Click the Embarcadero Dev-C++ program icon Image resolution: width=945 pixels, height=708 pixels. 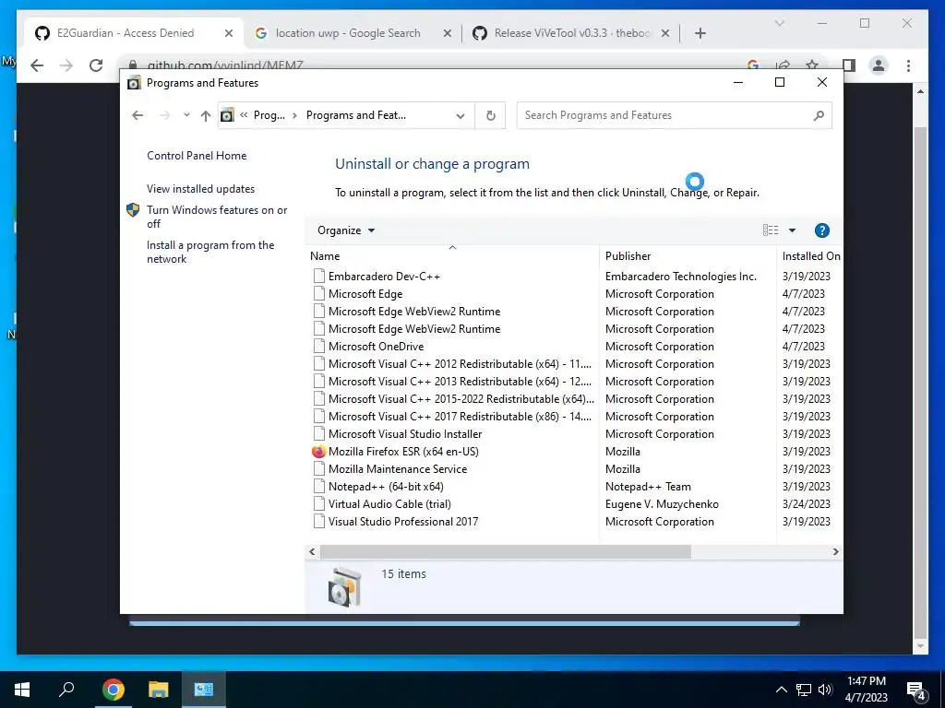318,277
